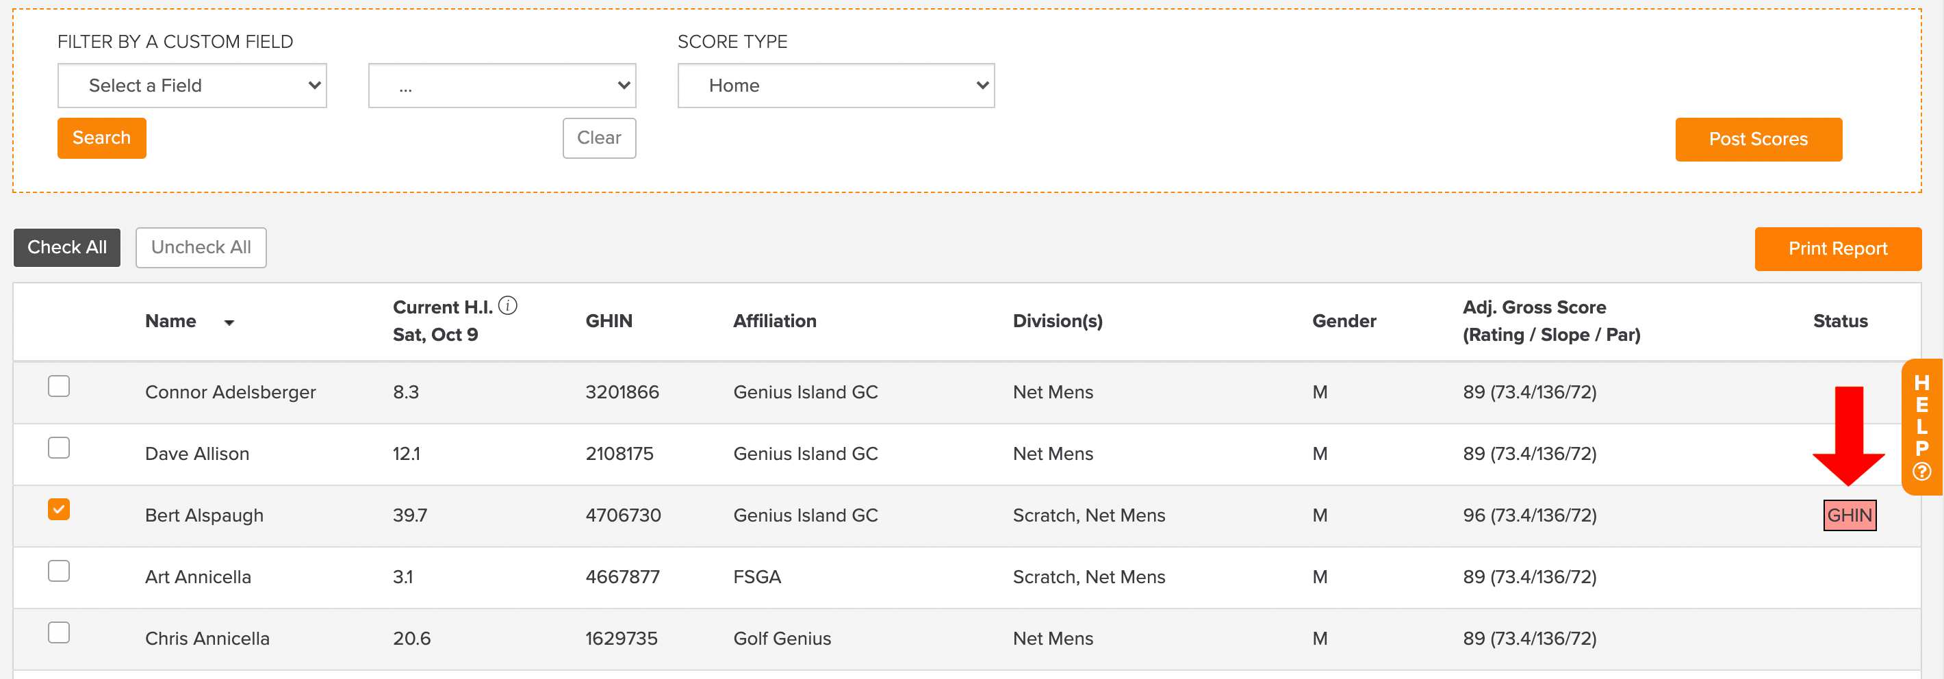Click the Adj. Gross Score column header
1944x679 pixels.
[x=1552, y=322]
